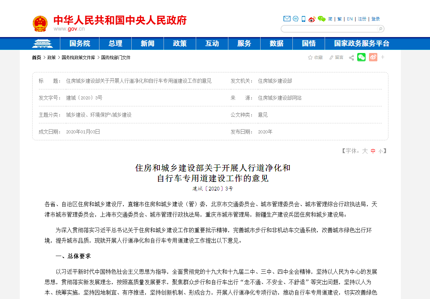Click into the site search input field

pos(329,29)
